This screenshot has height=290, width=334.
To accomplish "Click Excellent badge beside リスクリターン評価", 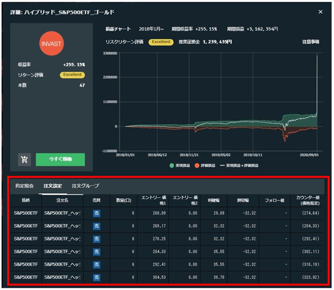I will [x=161, y=42].
